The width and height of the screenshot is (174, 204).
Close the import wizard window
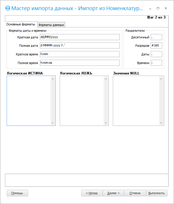click(x=166, y=8)
